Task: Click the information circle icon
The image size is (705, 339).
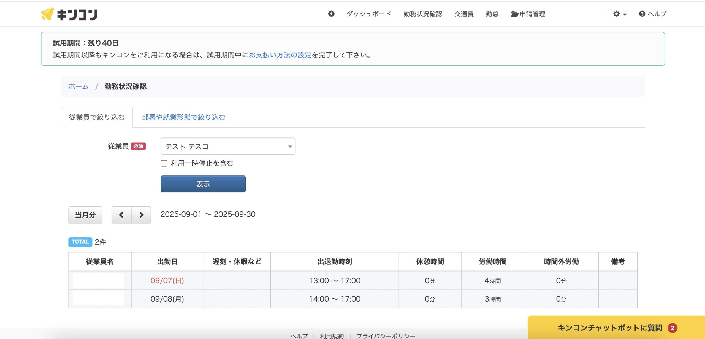Action: click(331, 14)
